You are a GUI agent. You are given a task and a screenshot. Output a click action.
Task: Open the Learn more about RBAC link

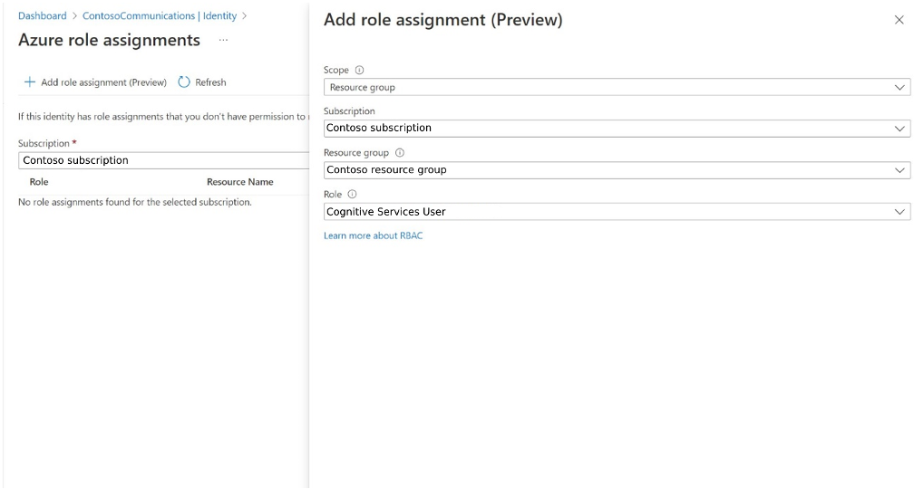click(x=373, y=235)
